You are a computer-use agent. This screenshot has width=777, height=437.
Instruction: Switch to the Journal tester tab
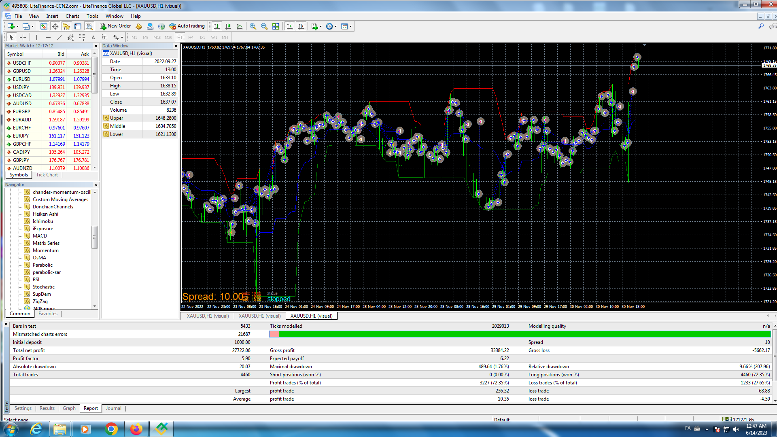pyautogui.click(x=114, y=408)
